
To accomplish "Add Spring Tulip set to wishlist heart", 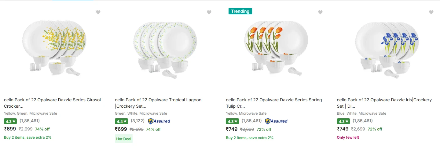I will [x=320, y=12].
